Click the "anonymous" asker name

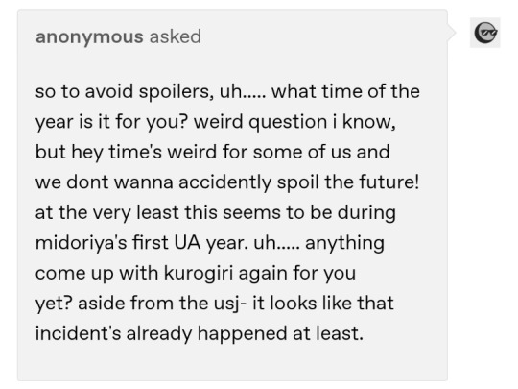pos(89,36)
